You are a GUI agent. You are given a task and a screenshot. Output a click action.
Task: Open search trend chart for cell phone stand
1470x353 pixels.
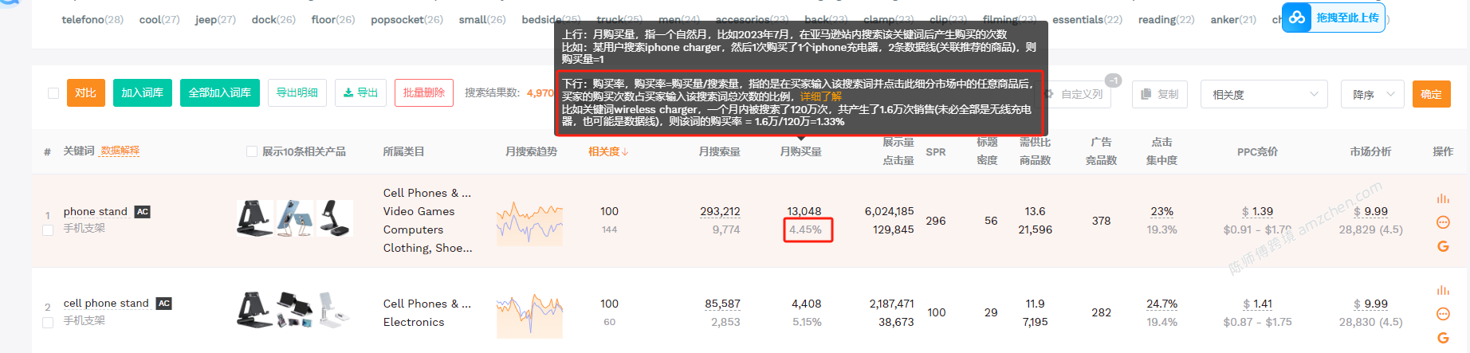click(529, 315)
